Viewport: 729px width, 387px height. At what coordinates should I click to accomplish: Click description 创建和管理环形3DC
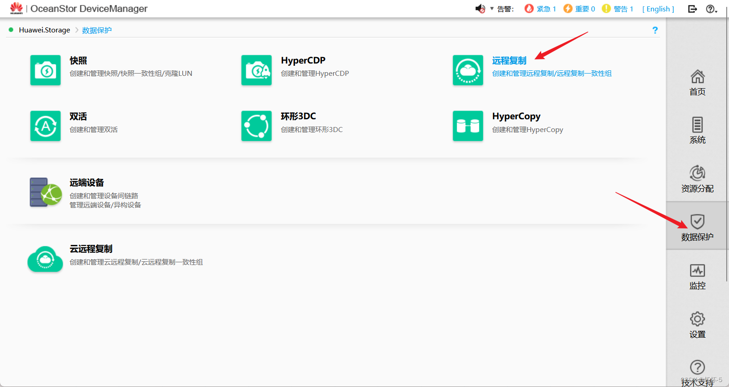(312, 130)
